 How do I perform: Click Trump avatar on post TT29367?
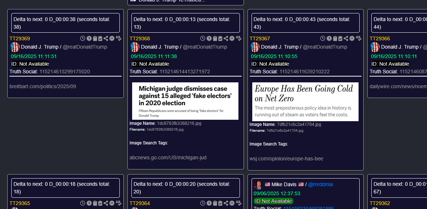(255, 47)
